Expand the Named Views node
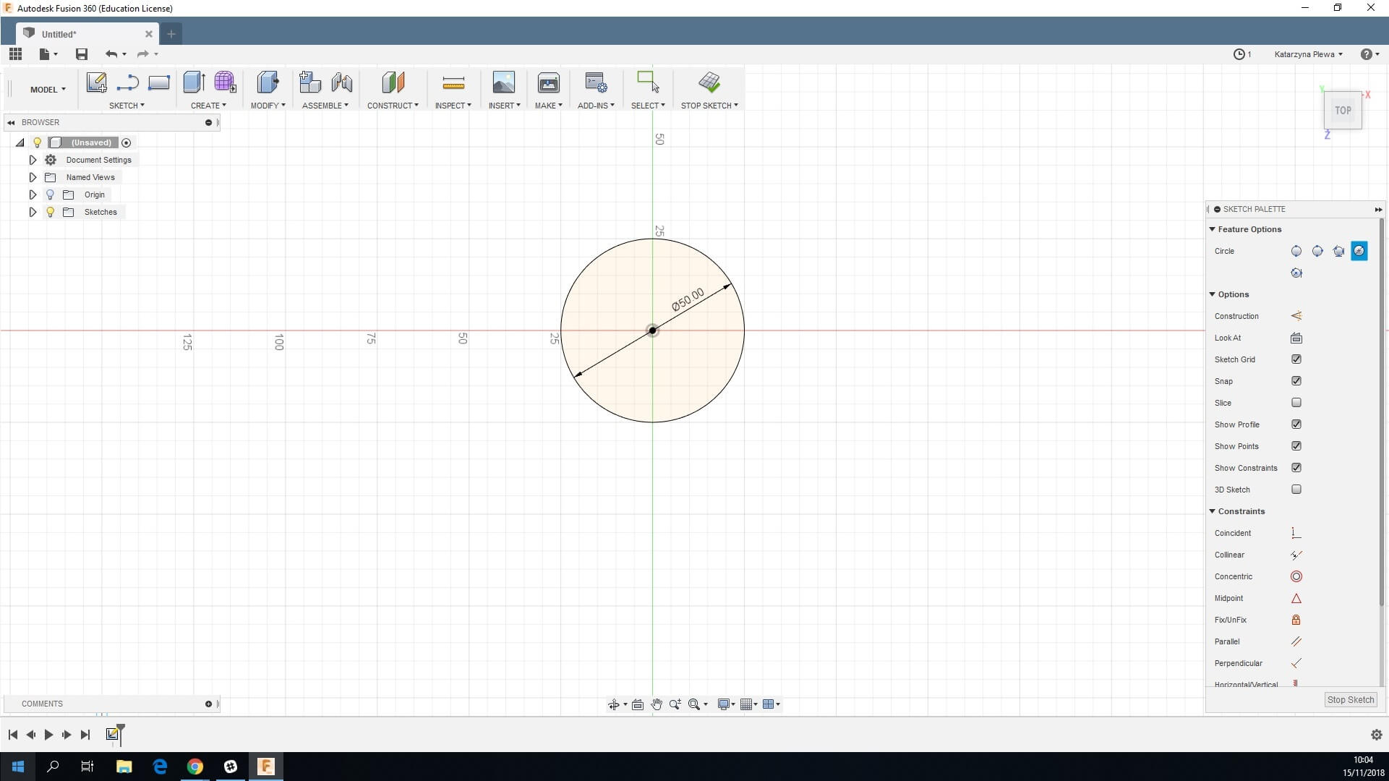Viewport: 1389px width, 781px height. [x=33, y=177]
